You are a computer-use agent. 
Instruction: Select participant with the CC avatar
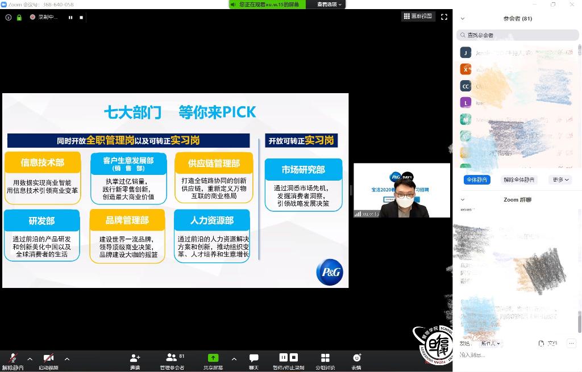click(x=465, y=86)
